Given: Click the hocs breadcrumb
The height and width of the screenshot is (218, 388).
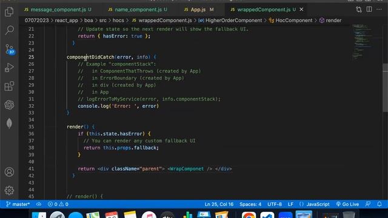Looking at the screenshot, I should [x=118, y=21].
